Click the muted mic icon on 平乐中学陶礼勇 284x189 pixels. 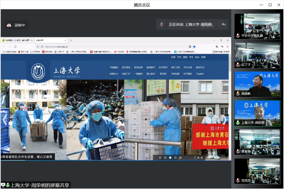pyautogui.click(x=238, y=36)
